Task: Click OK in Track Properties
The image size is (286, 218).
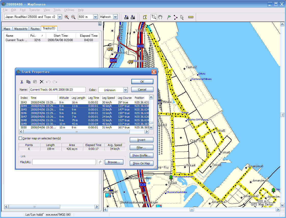Action: pyautogui.click(x=142, y=82)
